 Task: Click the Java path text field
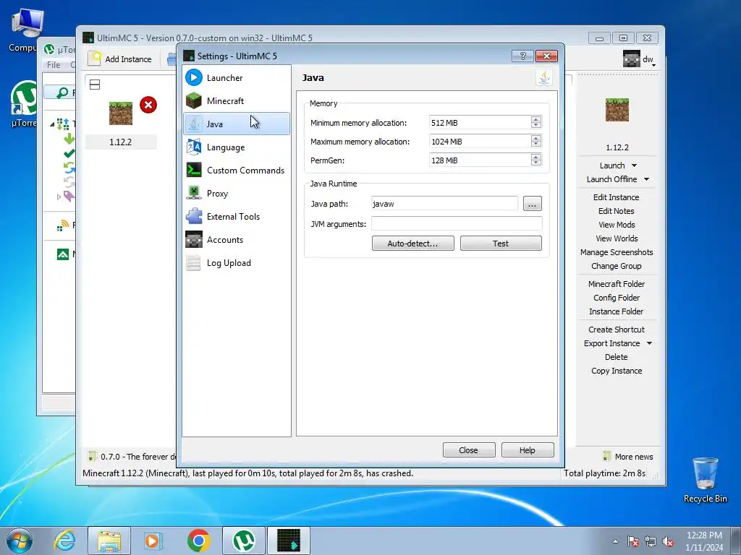(x=444, y=204)
